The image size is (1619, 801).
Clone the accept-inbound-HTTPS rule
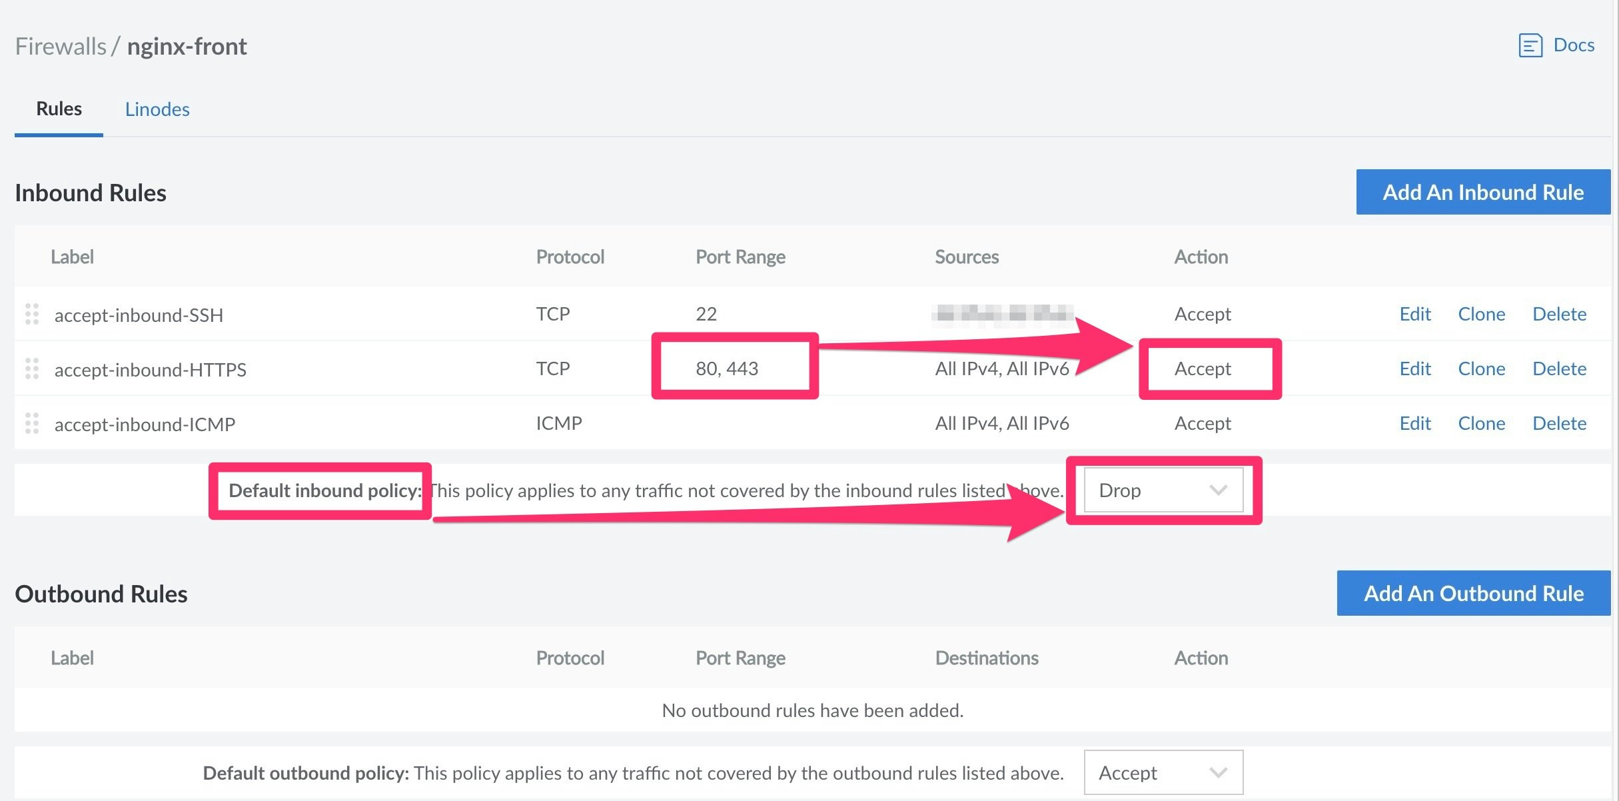coord(1481,369)
